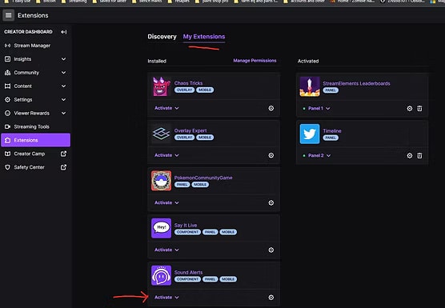Screen dimensions: 445x308
Task: Click the Streaming Tools camera icon
Action: (8, 126)
